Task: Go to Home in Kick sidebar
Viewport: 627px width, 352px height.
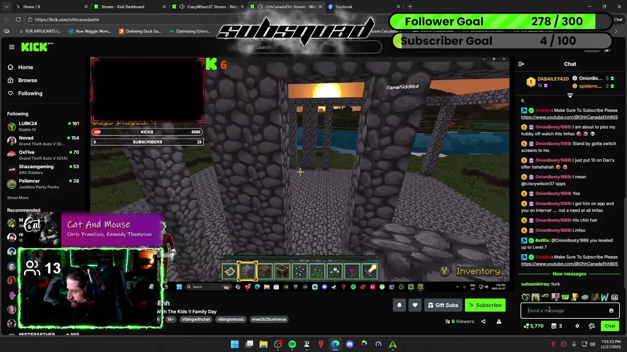Action: coord(25,67)
